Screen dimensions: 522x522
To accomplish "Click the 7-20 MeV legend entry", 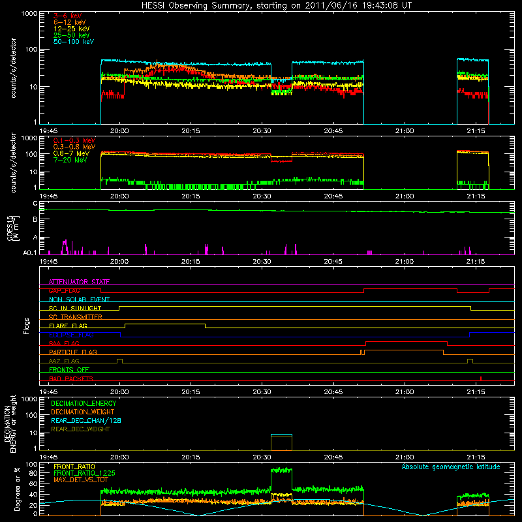I will point(70,160).
